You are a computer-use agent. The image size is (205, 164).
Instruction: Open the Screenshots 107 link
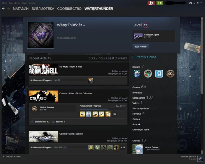143,98
